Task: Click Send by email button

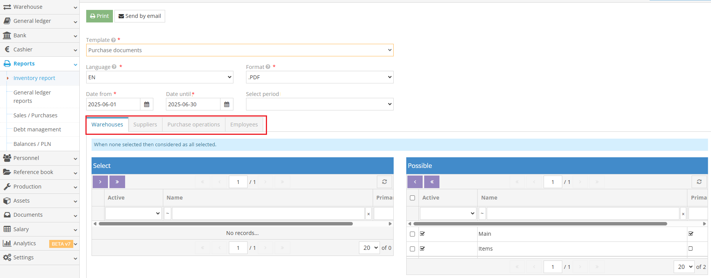Action: [x=140, y=16]
